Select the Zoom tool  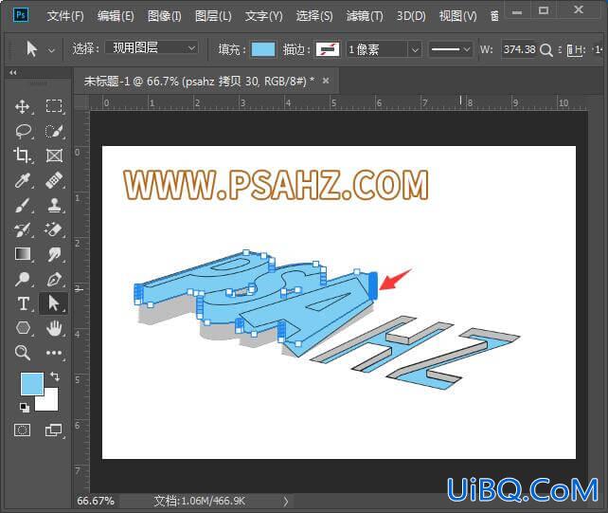pos(23,353)
